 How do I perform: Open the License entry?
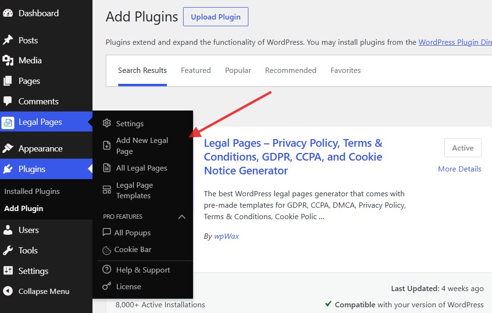[x=128, y=286]
